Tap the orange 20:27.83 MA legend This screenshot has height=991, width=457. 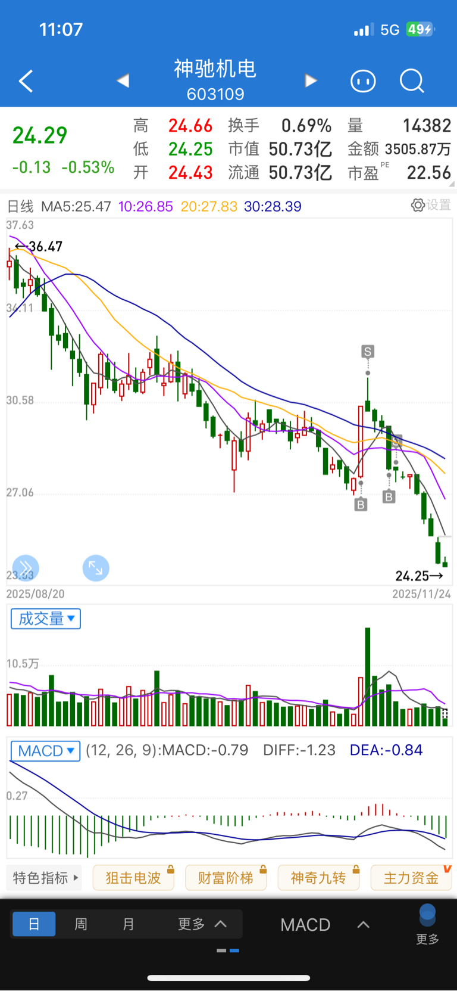[x=209, y=207]
